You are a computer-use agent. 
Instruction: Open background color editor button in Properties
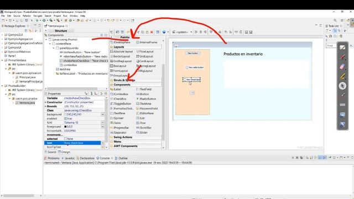(x=103, y=114)
